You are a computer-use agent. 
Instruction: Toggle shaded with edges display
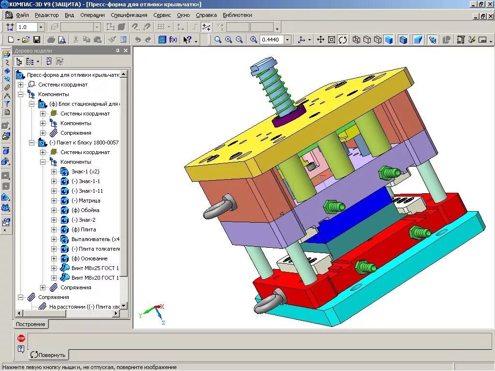403,40
